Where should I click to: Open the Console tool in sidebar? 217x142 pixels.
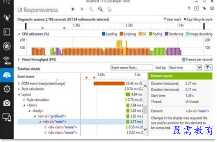[7, 32]
